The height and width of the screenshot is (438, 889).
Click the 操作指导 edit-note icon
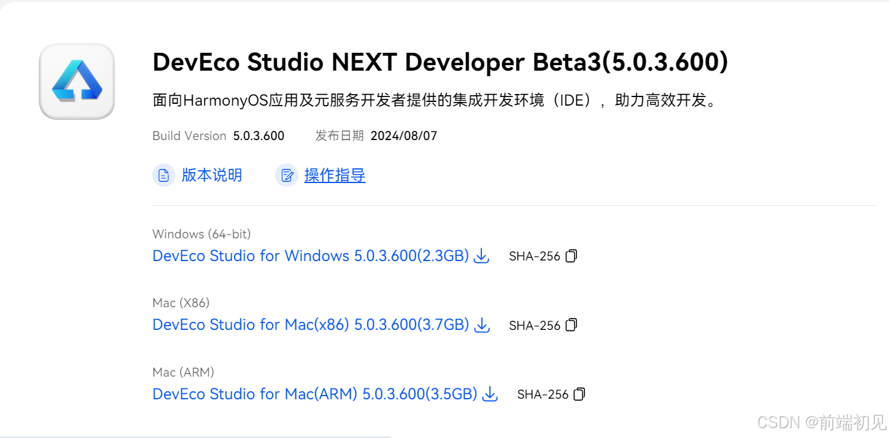click(x=287, y=176)
